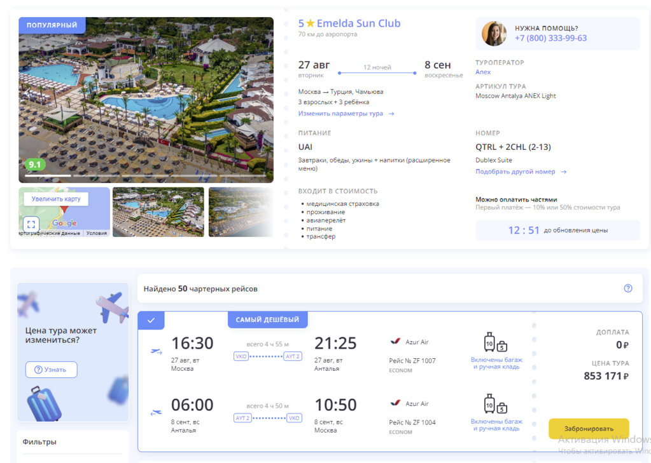Click the 9.1 rating badge on photo

pyautogui.click(x=35, y=164)
